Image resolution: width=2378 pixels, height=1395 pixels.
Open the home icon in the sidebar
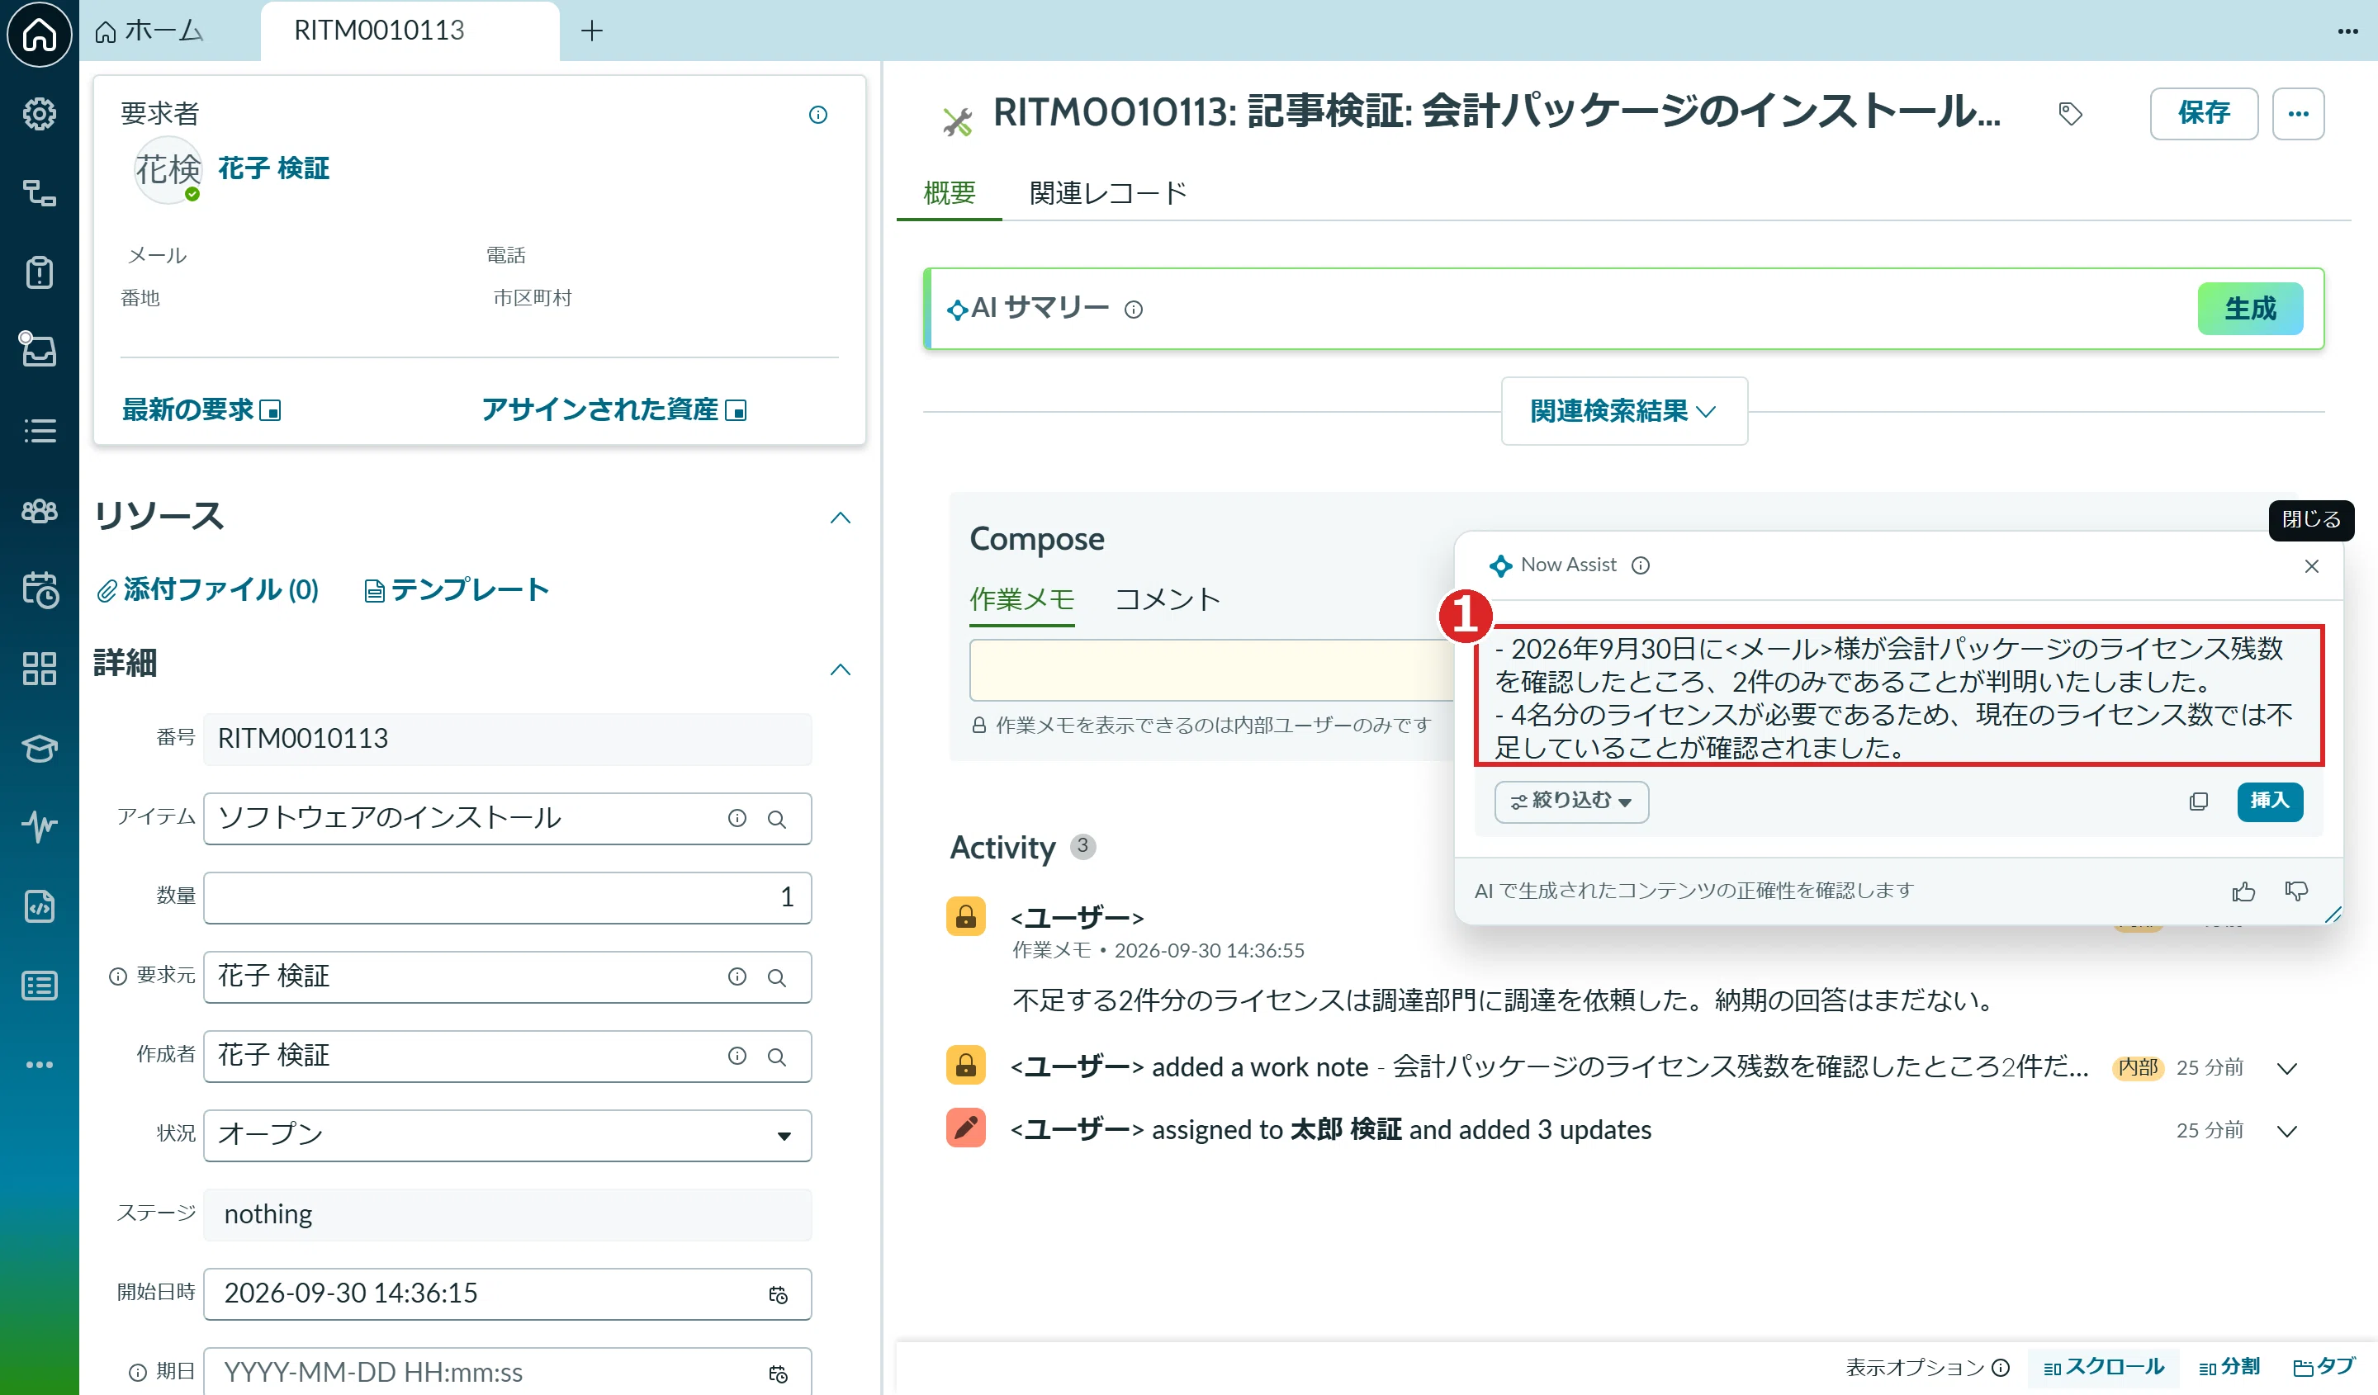pos(39,35)
